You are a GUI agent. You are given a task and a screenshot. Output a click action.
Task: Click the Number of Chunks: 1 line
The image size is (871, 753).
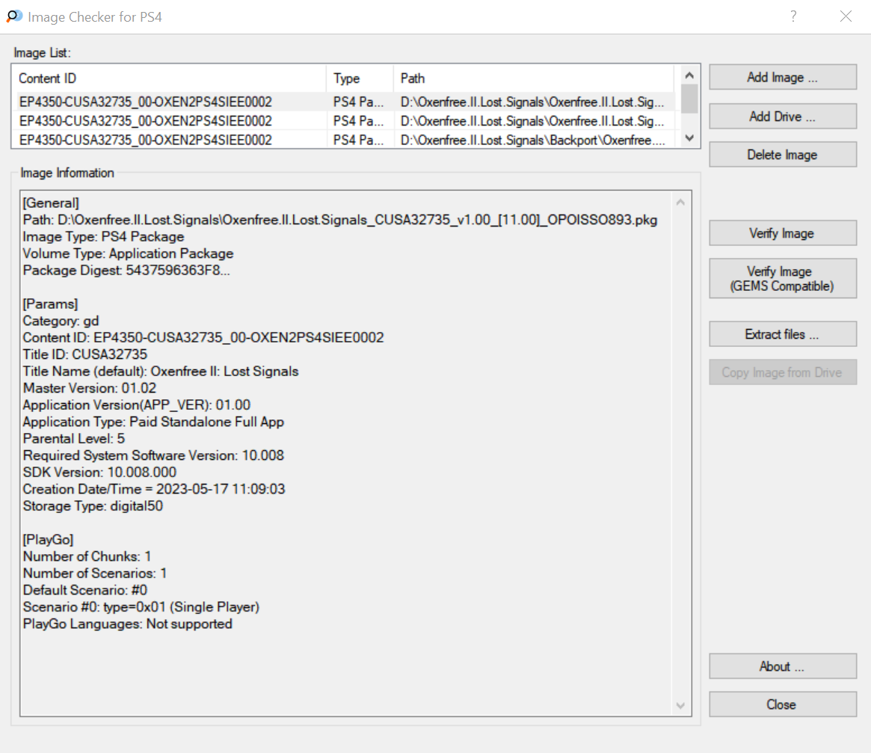[x=87, y=556]
